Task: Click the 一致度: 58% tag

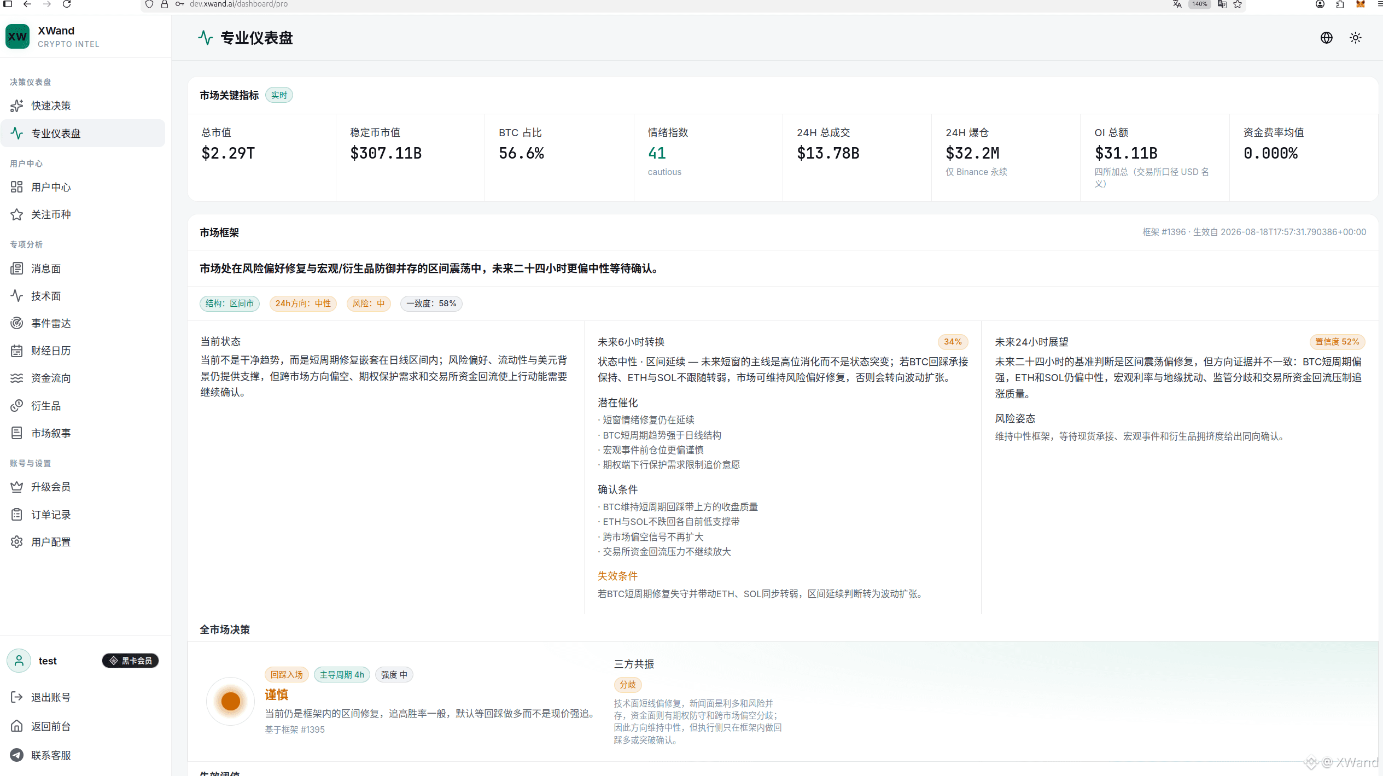Action: coord(431,304)
